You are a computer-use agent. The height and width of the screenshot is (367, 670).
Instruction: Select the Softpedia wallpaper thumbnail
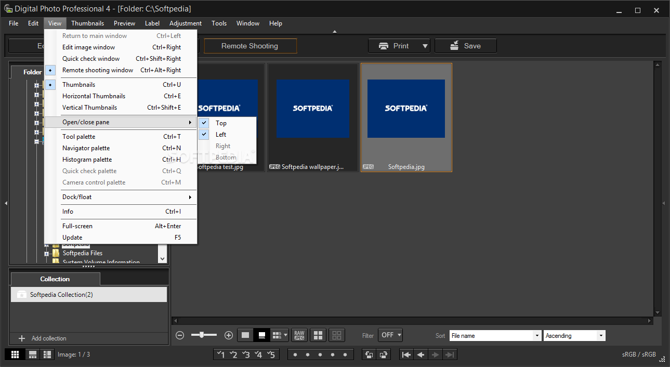point(313,117)
